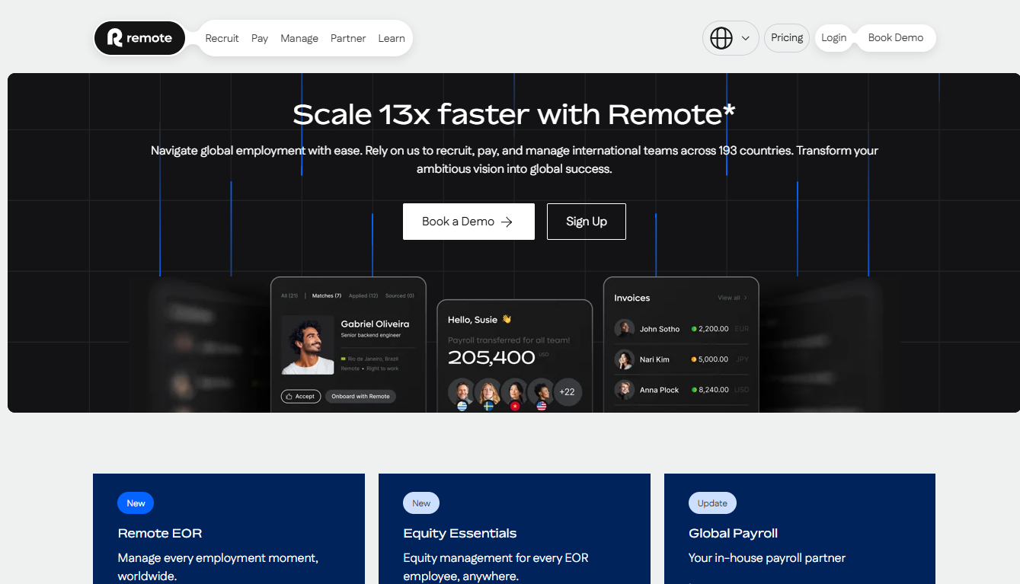Open the globe language selector
The width and height of the screenshot is (1020, 584).
click(721, 38)
